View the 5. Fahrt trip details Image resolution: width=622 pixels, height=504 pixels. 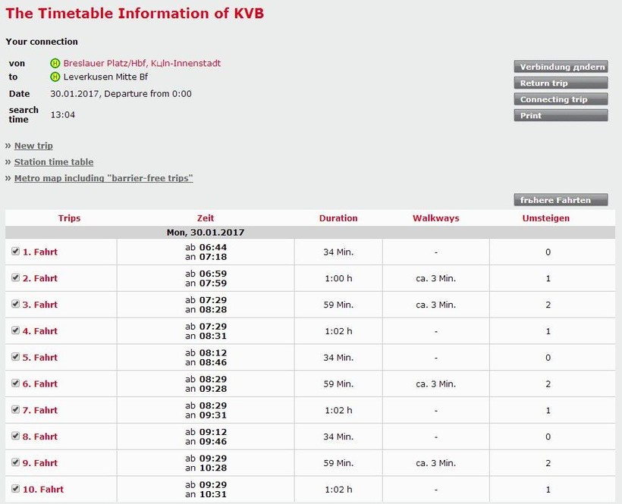click(40, 358)
